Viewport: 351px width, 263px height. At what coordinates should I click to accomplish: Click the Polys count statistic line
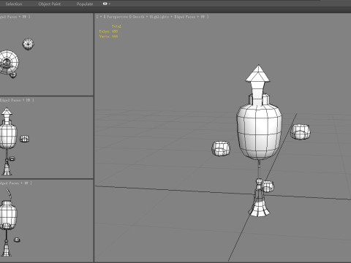pyautogui.click(x=108, y=31)
